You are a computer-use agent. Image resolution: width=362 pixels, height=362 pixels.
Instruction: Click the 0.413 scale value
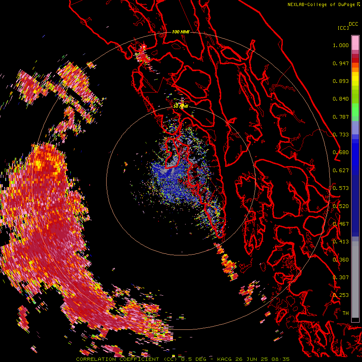point(341,242)
